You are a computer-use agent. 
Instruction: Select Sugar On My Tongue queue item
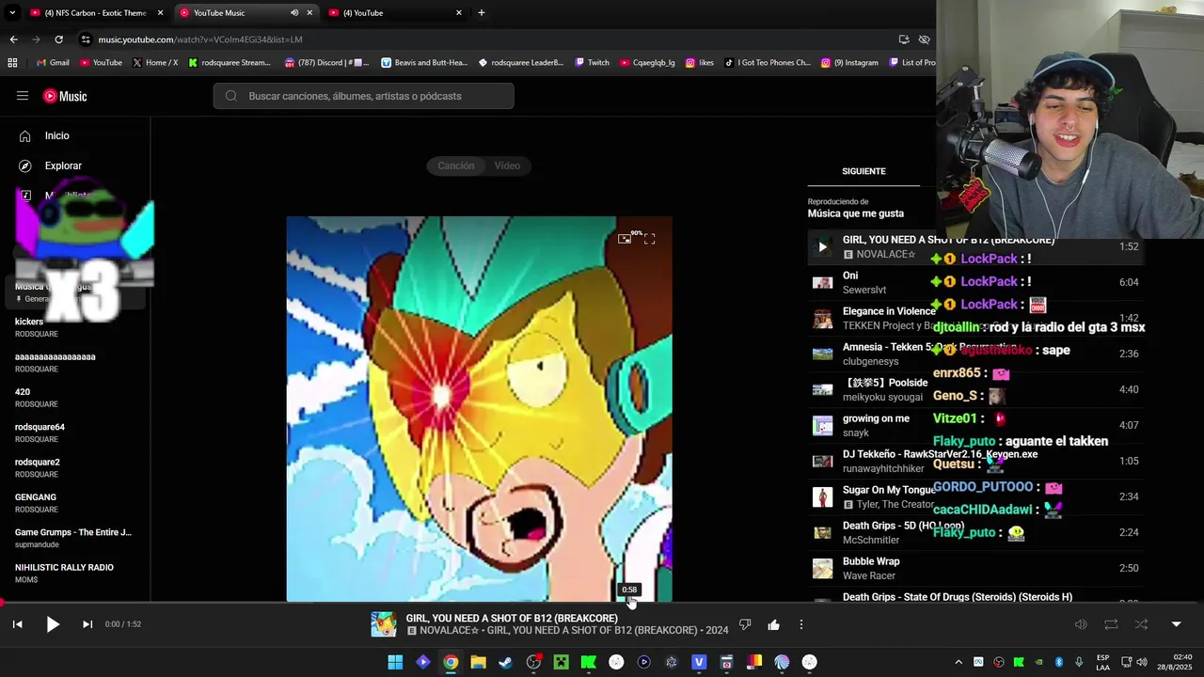coord(974,496)
